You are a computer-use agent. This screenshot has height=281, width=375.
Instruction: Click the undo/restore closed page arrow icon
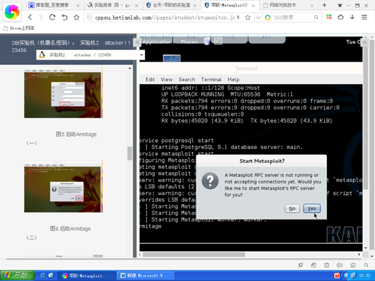pyautogui.click(x=64, y=17)
